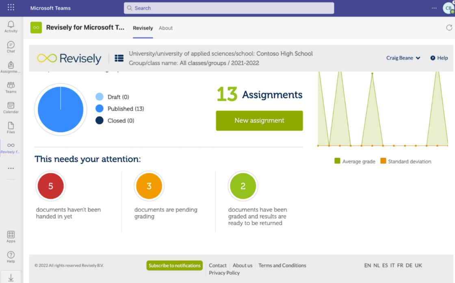Open the more options menu near the avatar
This screenshot has height=283, width=455.
click(433, 8)
